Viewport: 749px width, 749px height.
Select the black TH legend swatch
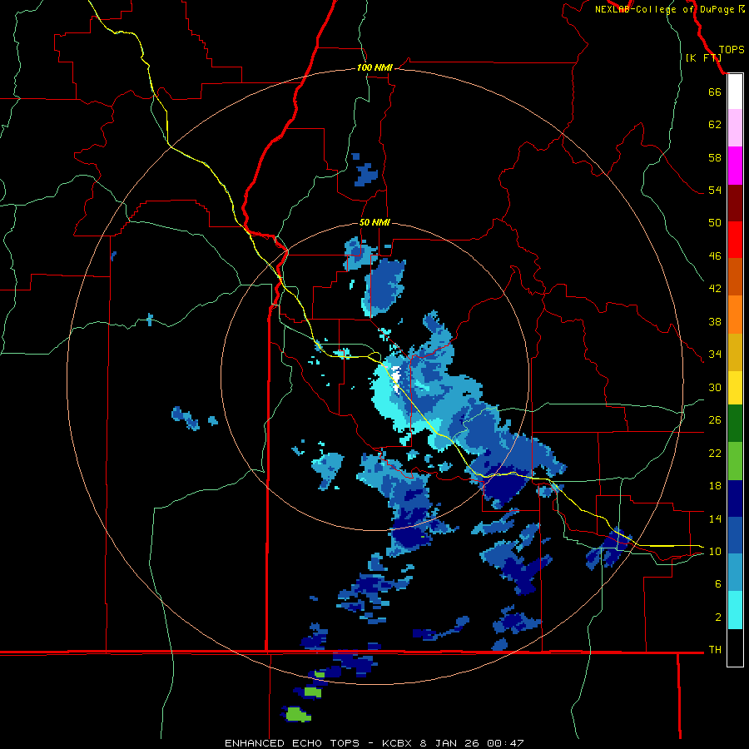point(735,647)
